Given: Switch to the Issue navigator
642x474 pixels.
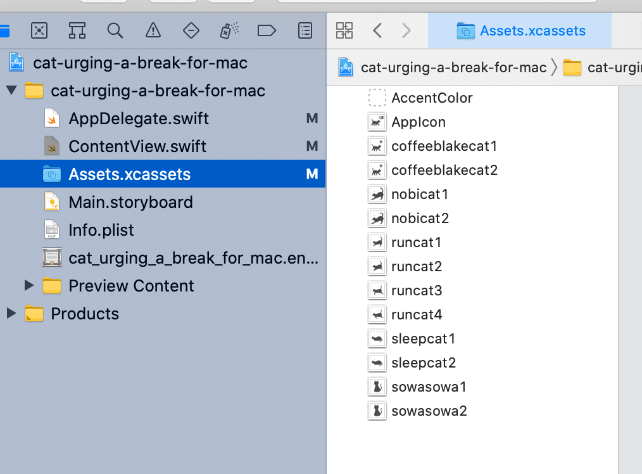Looking at the screenshot, I should (153, 30).
